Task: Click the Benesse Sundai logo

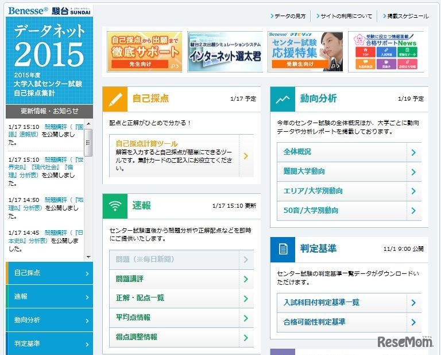Action: tap(49, 11)
